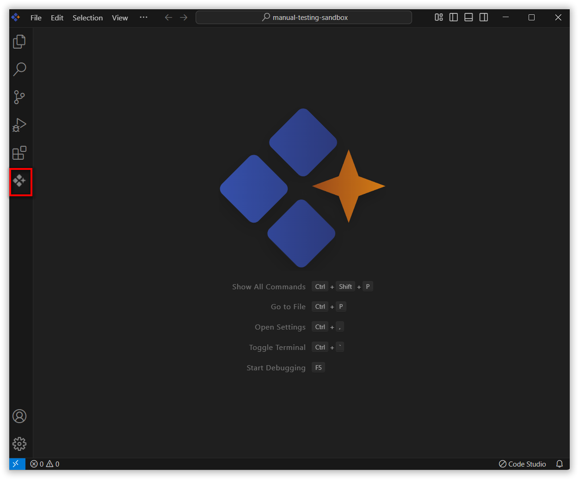Go forward using the right arrow

(x=184, y=18)
